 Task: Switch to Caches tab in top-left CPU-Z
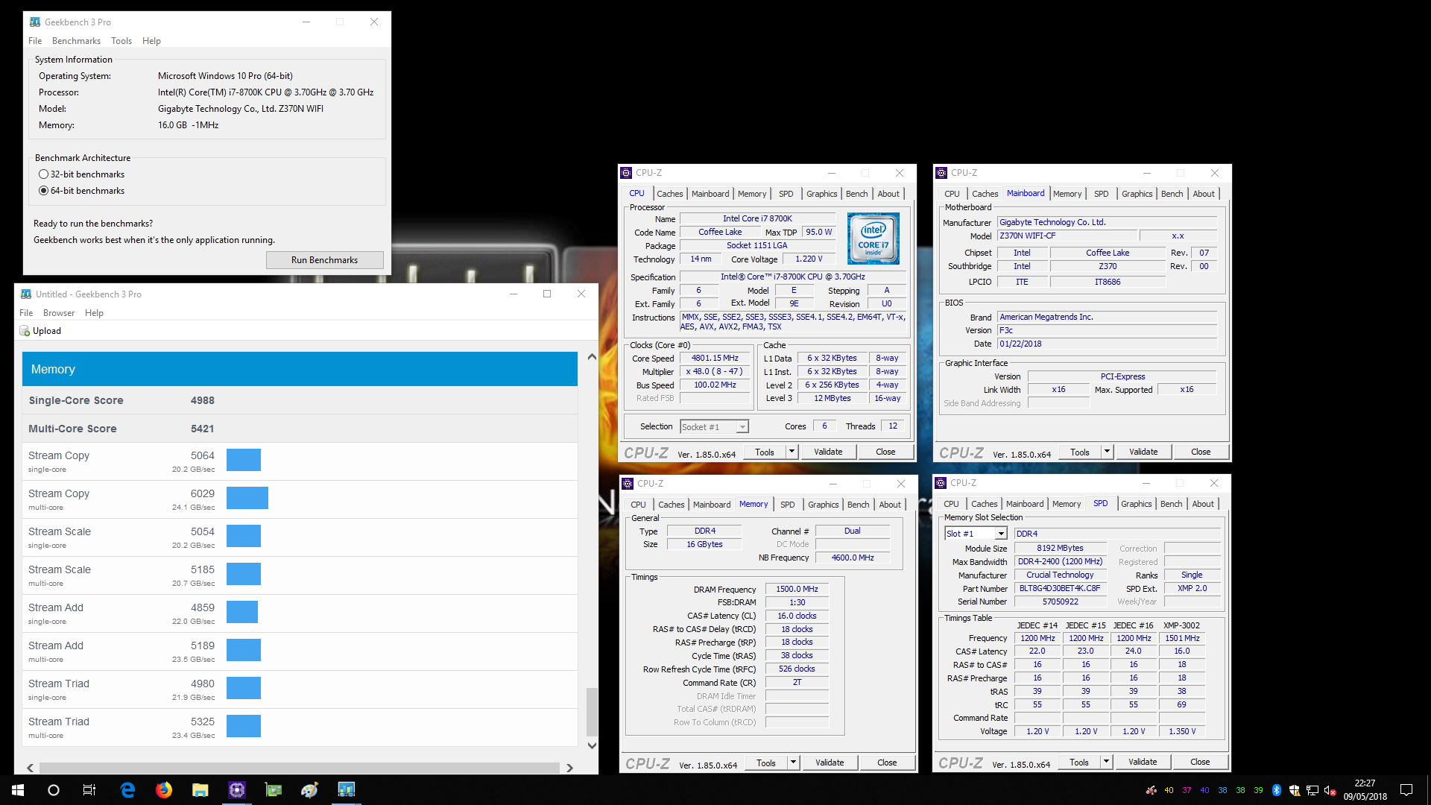pyautogui.click(x=669, y=194)
